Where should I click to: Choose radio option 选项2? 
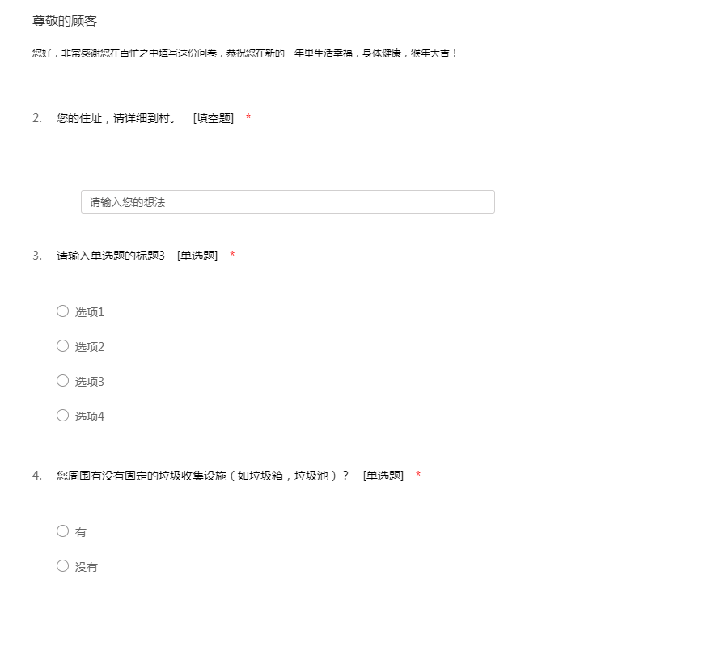(62, 346)
